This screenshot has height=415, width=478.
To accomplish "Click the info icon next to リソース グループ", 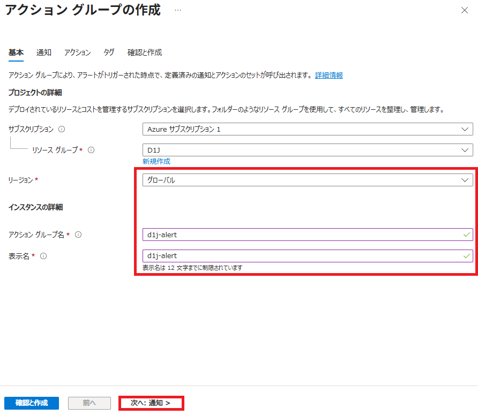I will click(91, 150).
